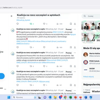Reply to the post showing 270 views
The height and width of the screenshot is (100, 100).
click(x=18, y=24)
